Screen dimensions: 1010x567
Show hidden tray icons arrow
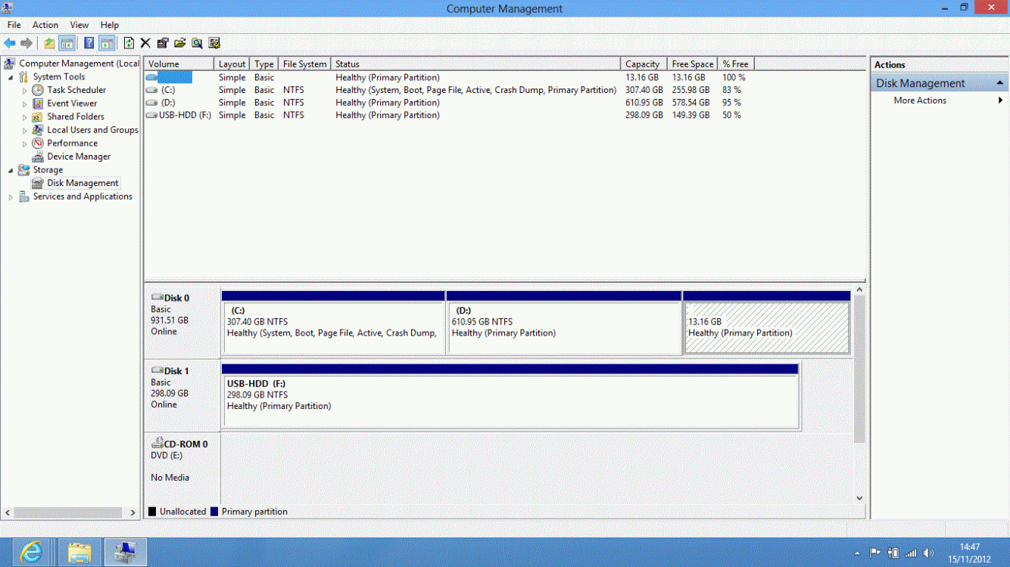point(857,553)
